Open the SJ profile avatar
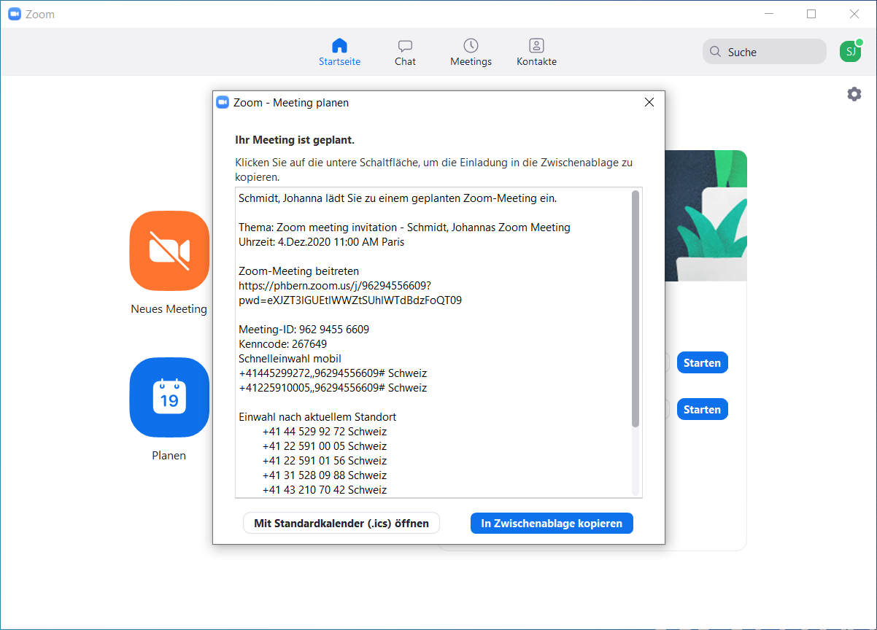Viewport: 877px width, 630px height. pos(850,52)
